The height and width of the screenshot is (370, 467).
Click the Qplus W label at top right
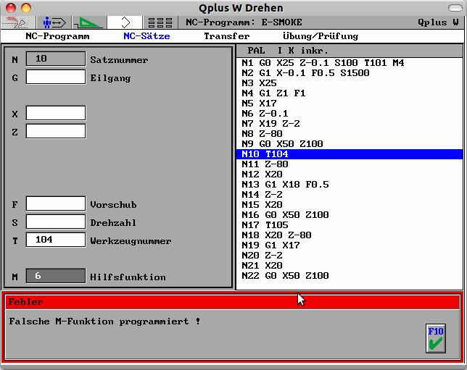(438, 22)
